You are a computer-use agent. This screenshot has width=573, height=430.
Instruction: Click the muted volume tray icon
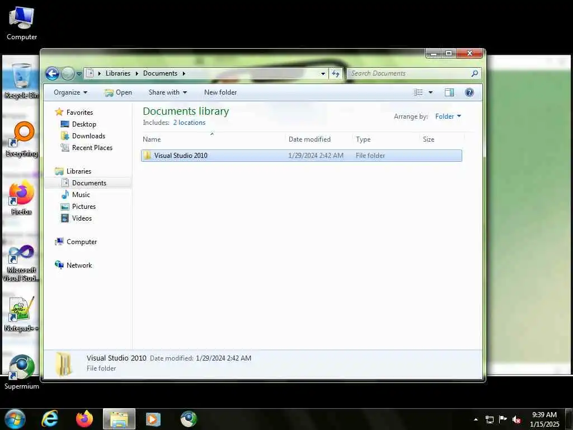click(516, 419)
